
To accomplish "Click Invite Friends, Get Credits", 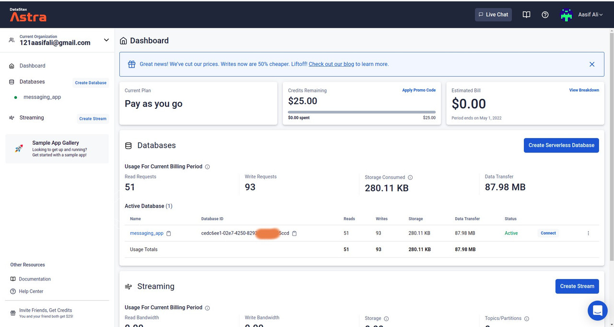I will (x=46, y=310).
